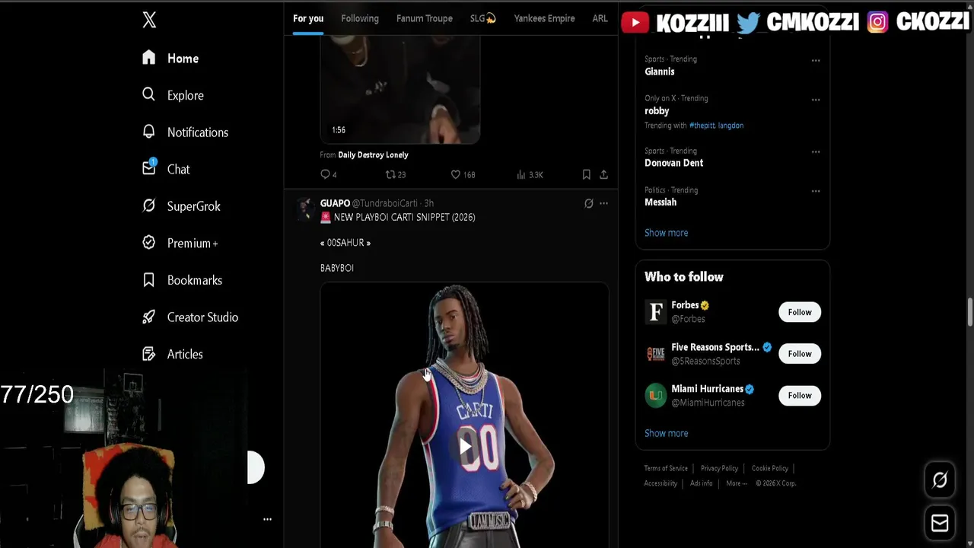Switch to the SLG tab

coord(482,18)
